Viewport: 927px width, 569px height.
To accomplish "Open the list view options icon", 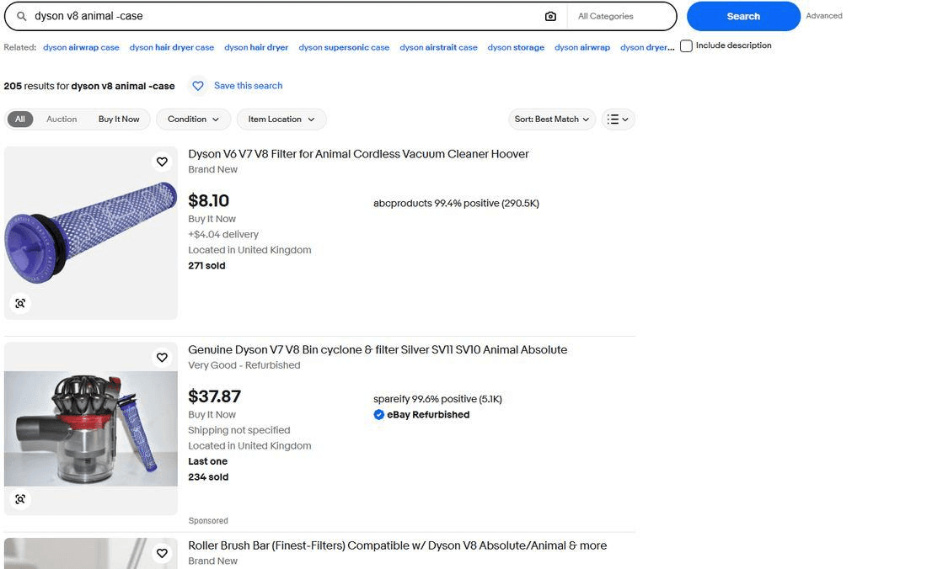I will point(619,120).
